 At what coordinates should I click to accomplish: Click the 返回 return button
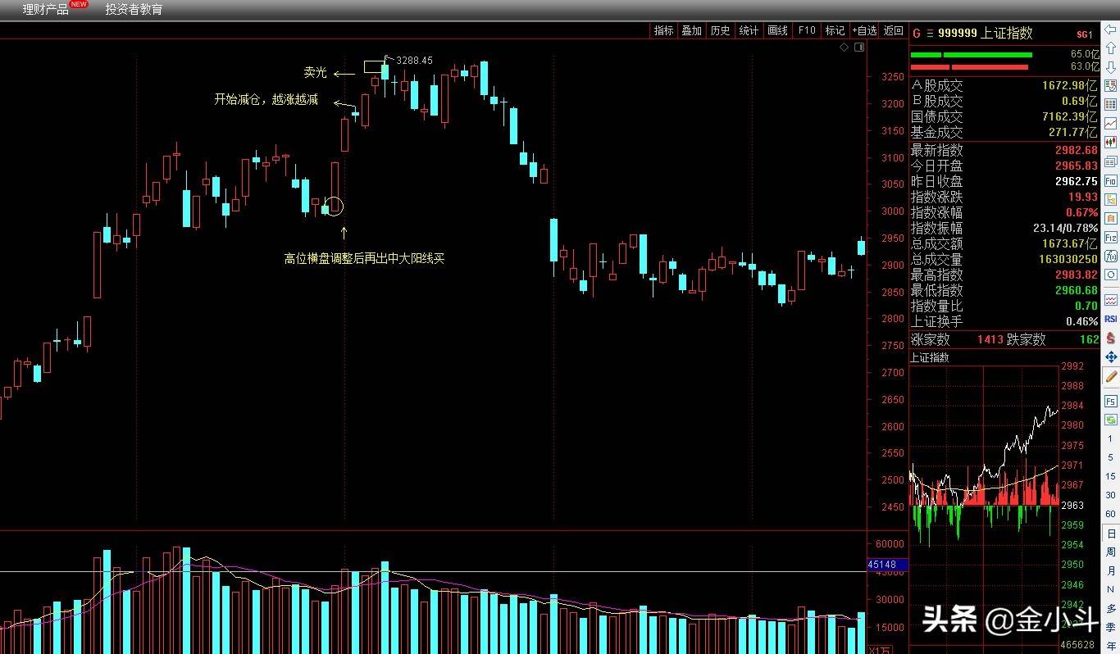[893, 30]
